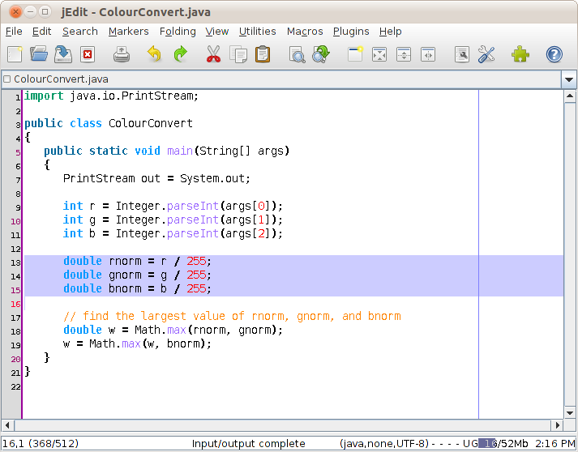
Task: Redo with green arrow icon
Action: tap(180, 54)
